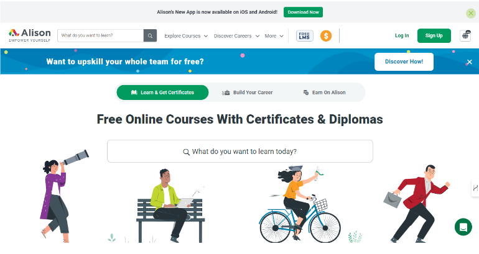The image size is (479, 254).
Task: Click the orange dollar coin icon
Action: (326, 36)
